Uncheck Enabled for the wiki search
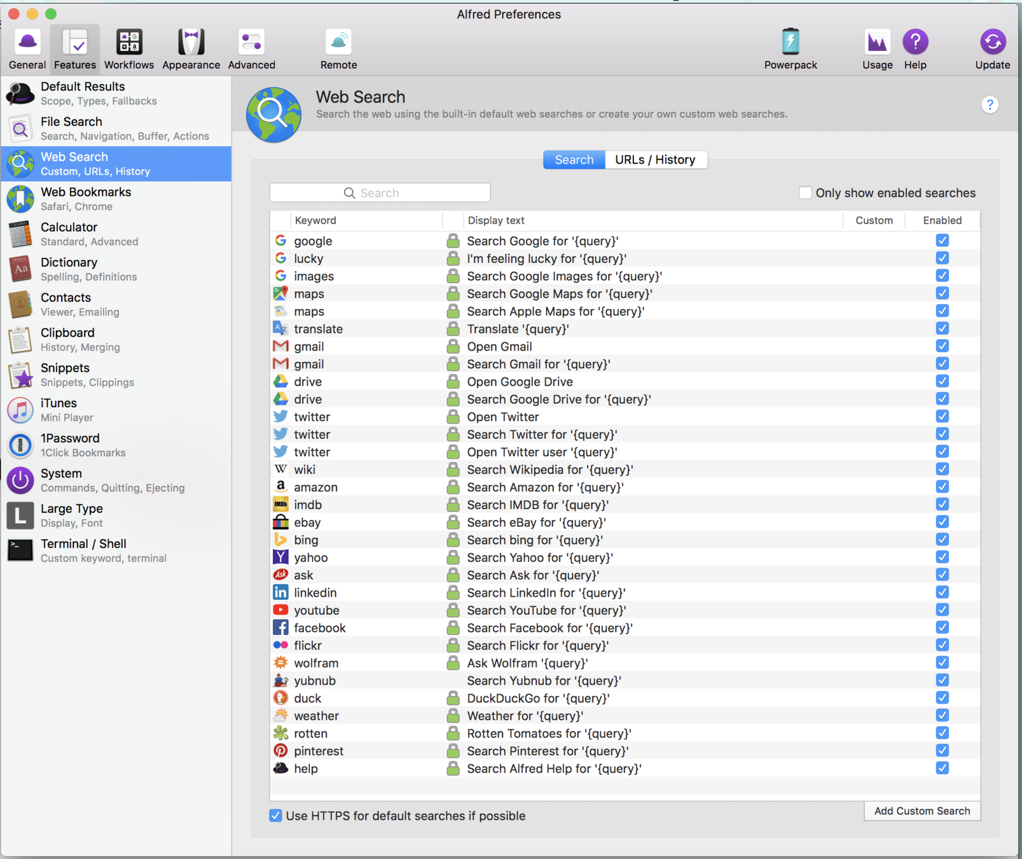1022x859 pixels. click(x=942, y=469)
